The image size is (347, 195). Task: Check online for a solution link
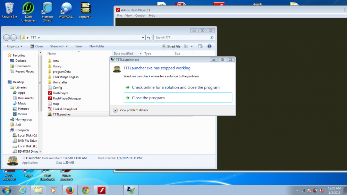click(x=176, y=87)
